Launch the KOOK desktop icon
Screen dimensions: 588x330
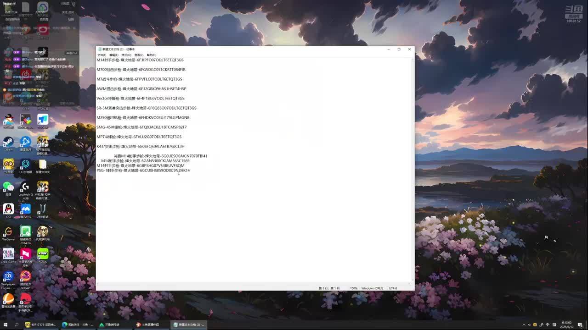pyautogui.click(x=43, y=256)
